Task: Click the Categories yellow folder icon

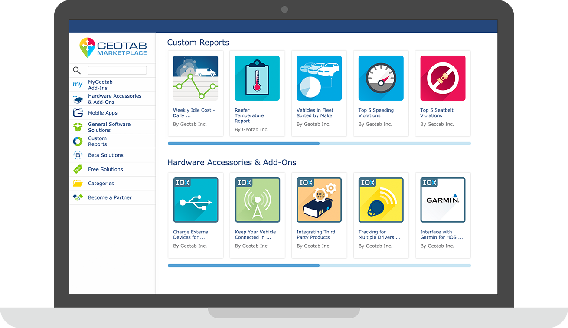Action: [x=78, y=183]
